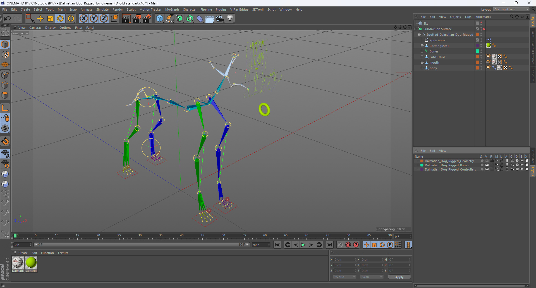
Task: Go to start of animation
Action: point(277,245)
